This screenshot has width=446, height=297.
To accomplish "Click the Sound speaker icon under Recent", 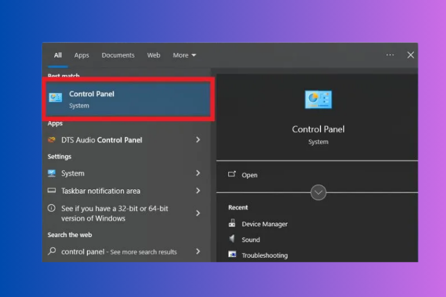I will click(232, 239).
